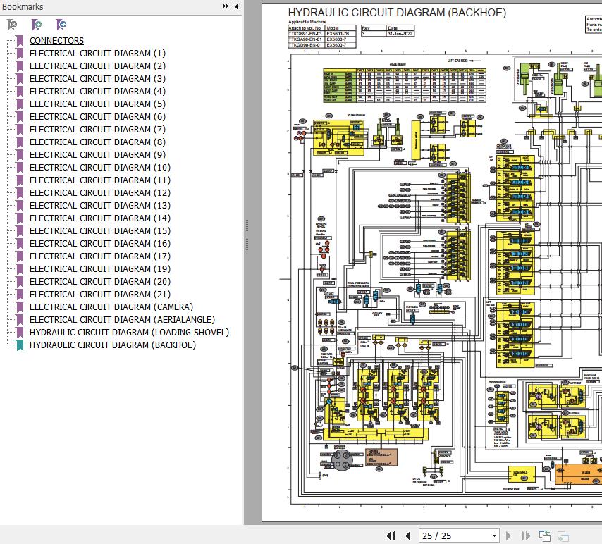This screenshot has height=544, width=602.
Task: Click the page number field showing 25 / 25
Action: click(453, 536)
